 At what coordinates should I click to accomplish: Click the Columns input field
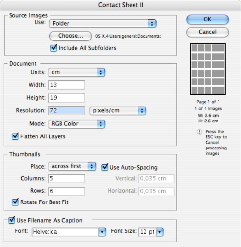point(67,179)
